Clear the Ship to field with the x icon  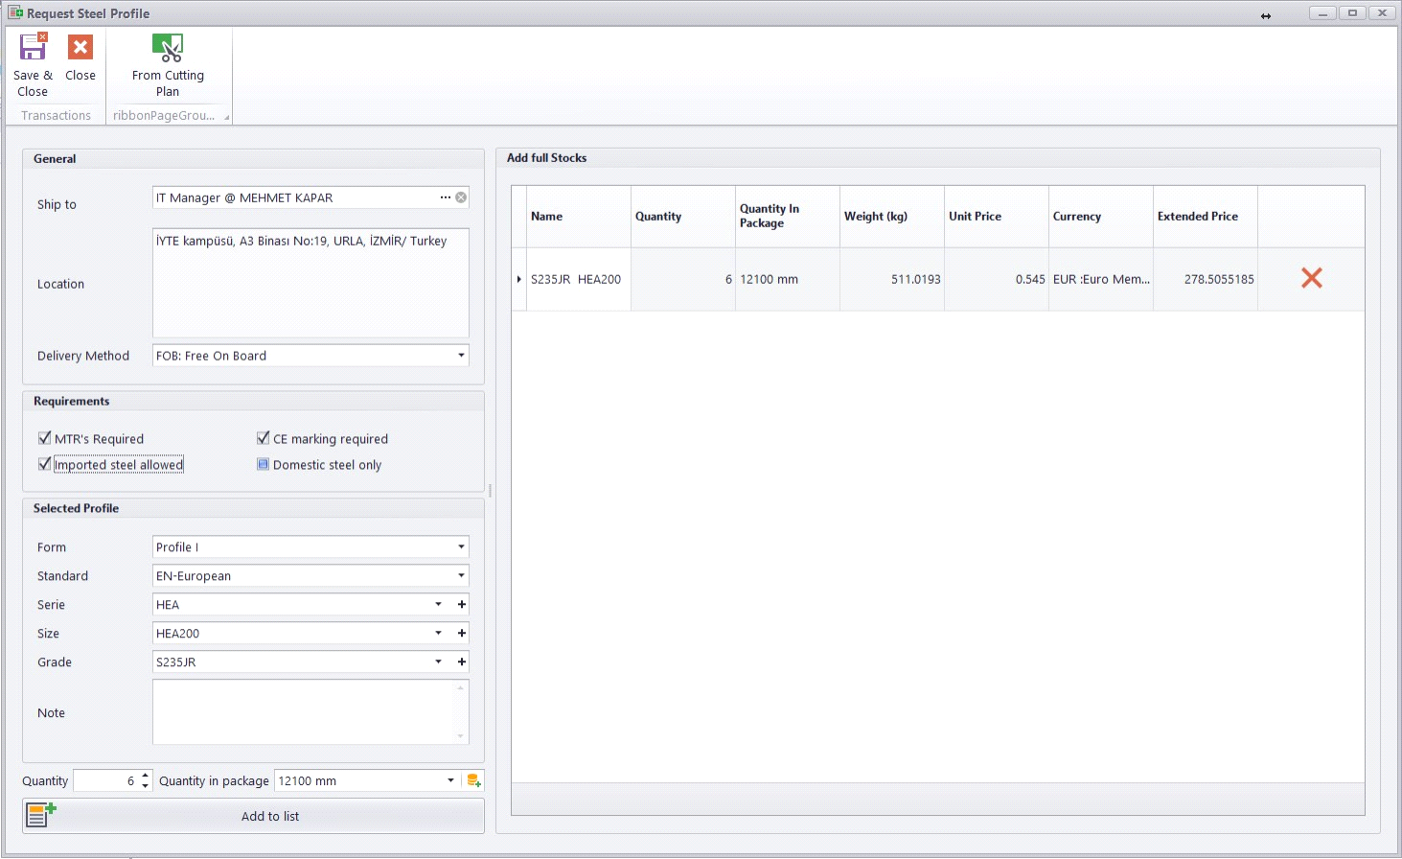tap(461, 197)
